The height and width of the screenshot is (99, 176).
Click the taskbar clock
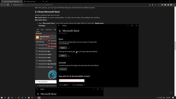pos(168,98)
